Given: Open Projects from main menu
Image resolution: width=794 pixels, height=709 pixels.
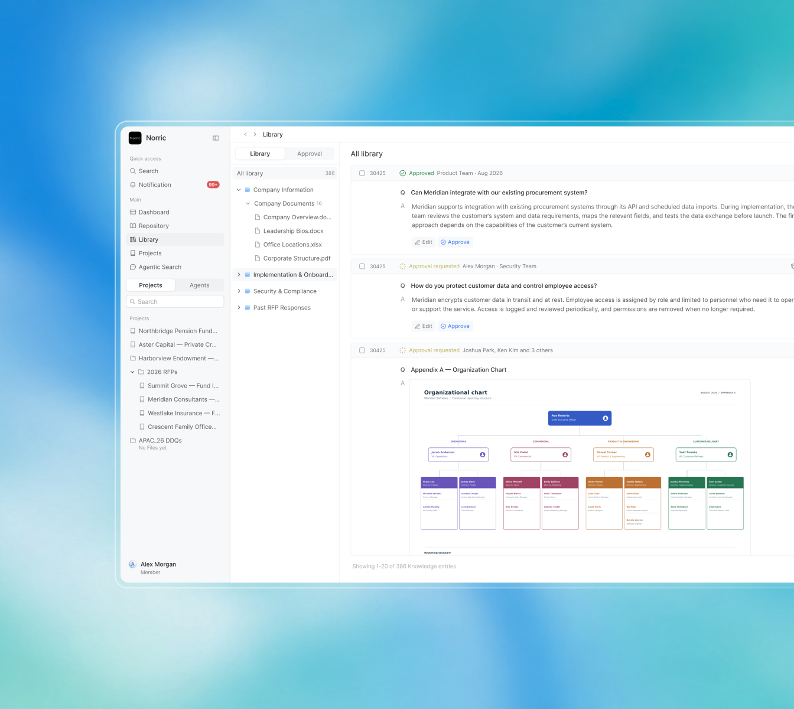Looking at the screenshot, I should pos(175,253).
